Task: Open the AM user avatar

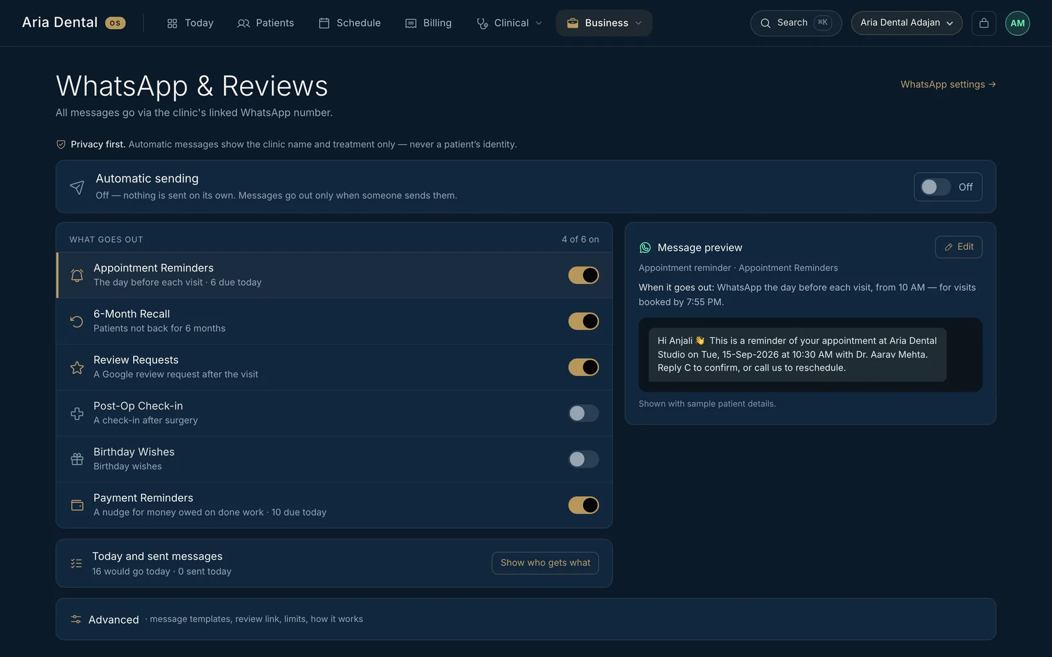Action: [1017, 23]
